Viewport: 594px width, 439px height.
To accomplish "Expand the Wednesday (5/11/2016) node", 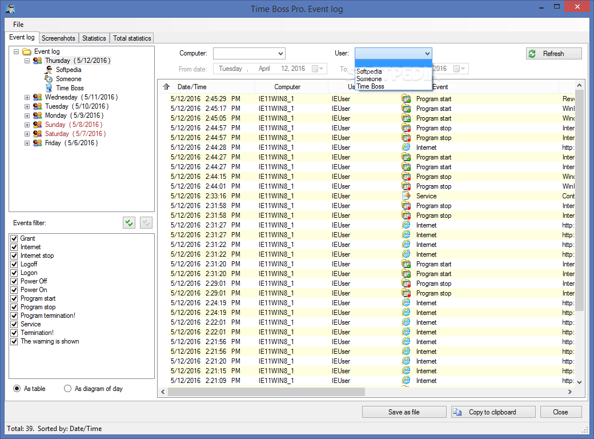I will click(27, 97).
